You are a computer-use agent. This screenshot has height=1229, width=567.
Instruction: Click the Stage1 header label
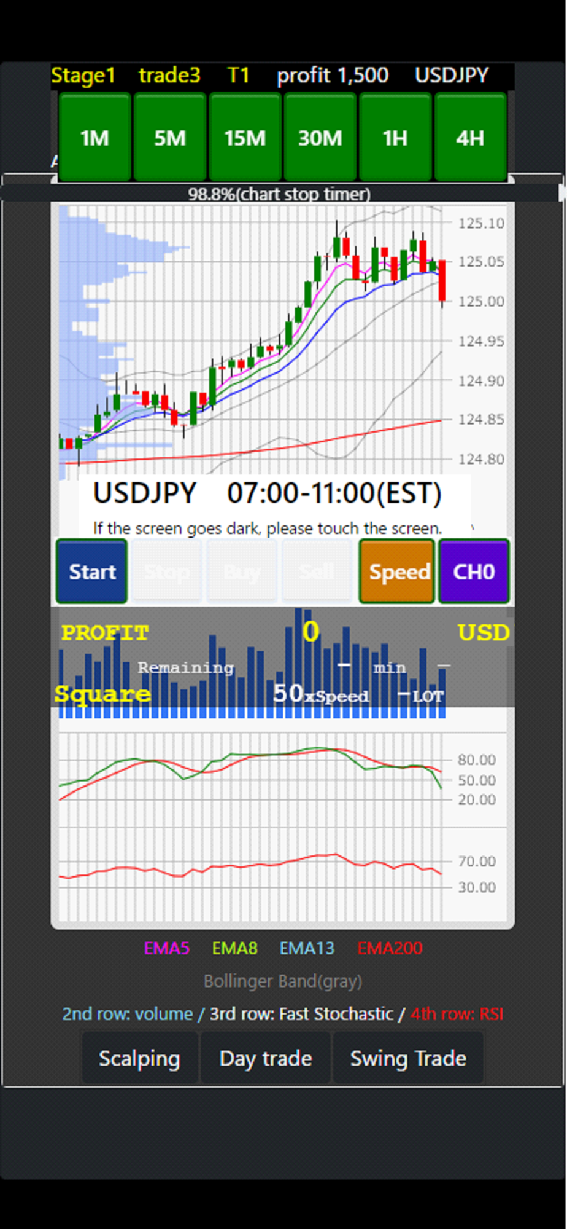pos(83,76)
